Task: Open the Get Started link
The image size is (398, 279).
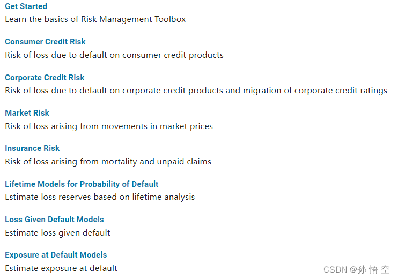Action: point(26,6)
